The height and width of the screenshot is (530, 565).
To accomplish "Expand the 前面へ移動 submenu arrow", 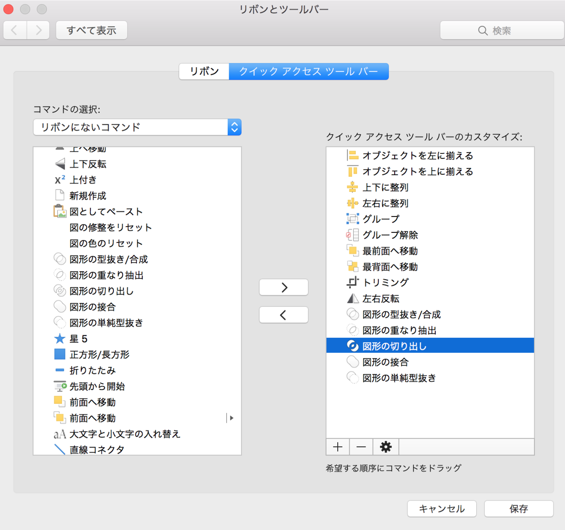I will coord(231,418).
